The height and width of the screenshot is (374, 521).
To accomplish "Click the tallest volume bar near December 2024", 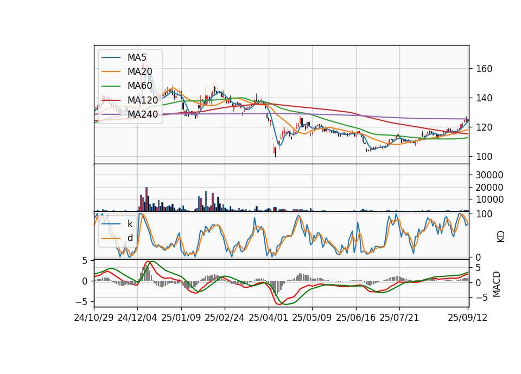I will 147,199.
